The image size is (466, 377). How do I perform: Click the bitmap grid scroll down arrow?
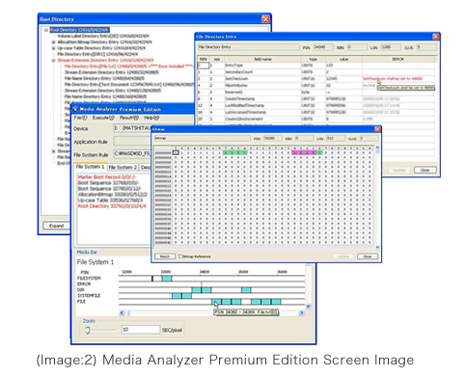(377, 247)
